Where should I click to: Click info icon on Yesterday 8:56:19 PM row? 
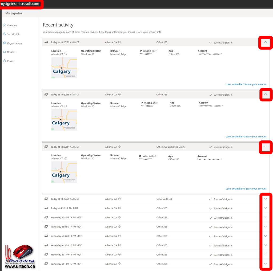tap(119, 218)
